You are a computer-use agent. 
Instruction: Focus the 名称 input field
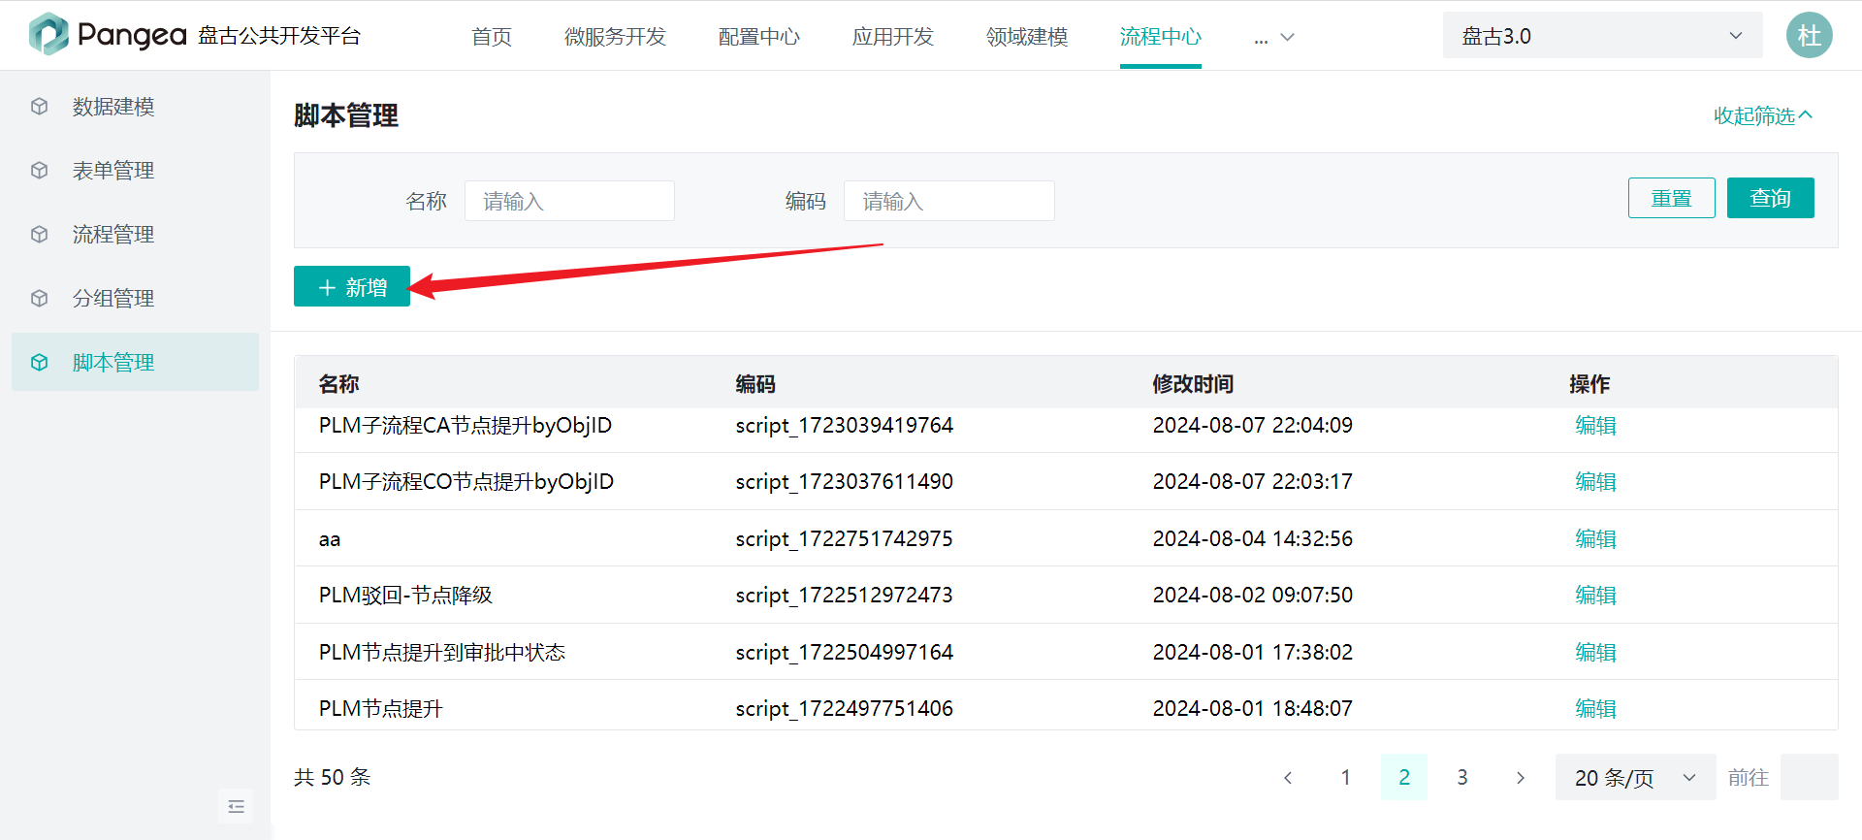pos(569,201)
